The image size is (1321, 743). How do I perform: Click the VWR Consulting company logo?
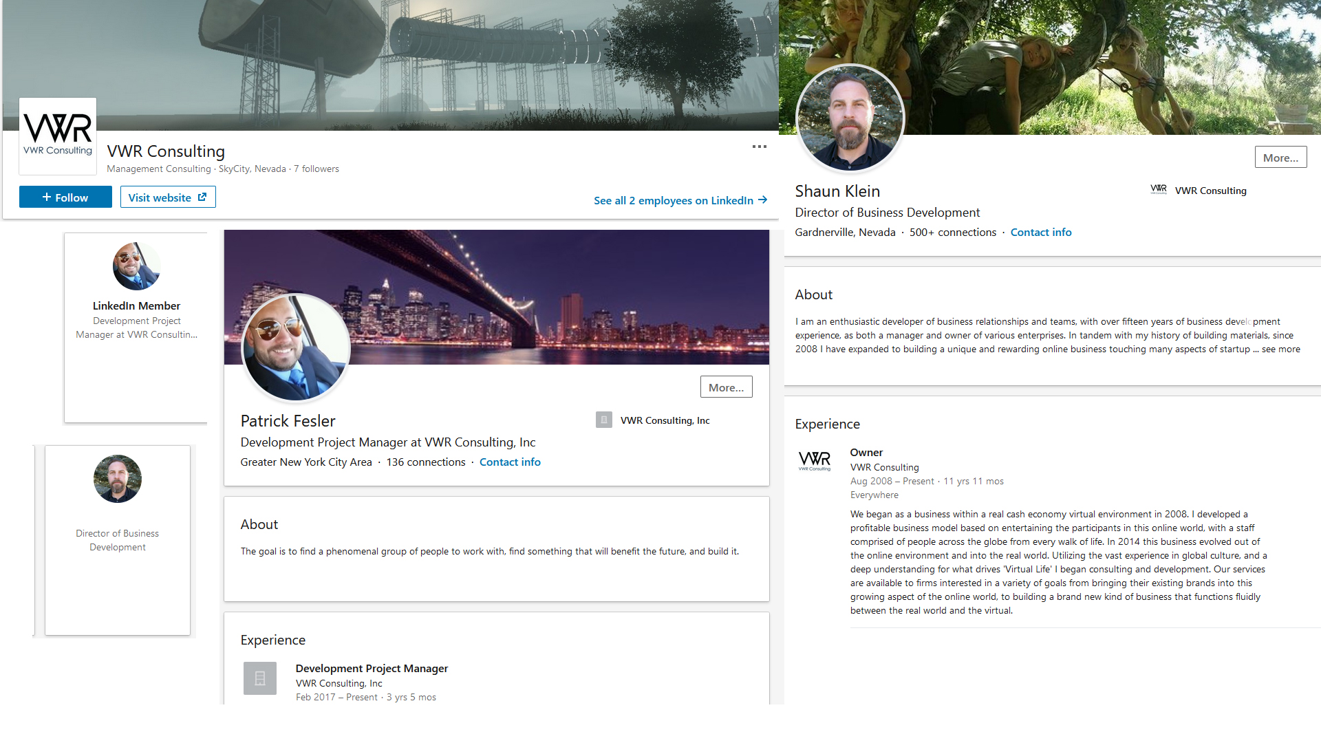(58, 136)
